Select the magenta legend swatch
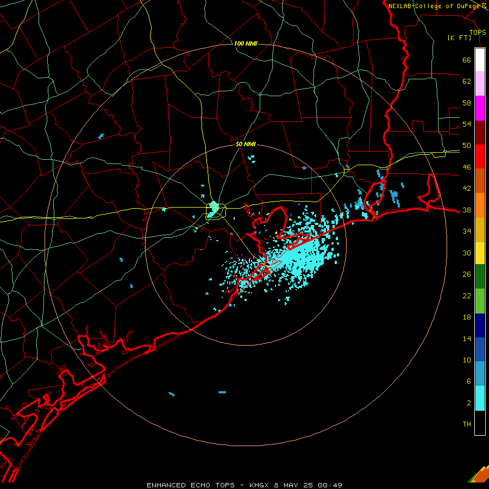Screen dimensions: 489x489 [x=480, y=108]
